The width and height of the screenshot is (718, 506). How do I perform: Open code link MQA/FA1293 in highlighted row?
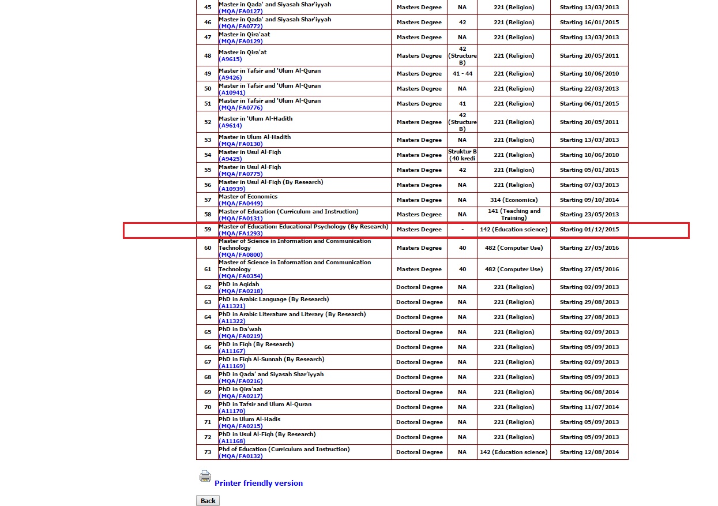[240, 234]
